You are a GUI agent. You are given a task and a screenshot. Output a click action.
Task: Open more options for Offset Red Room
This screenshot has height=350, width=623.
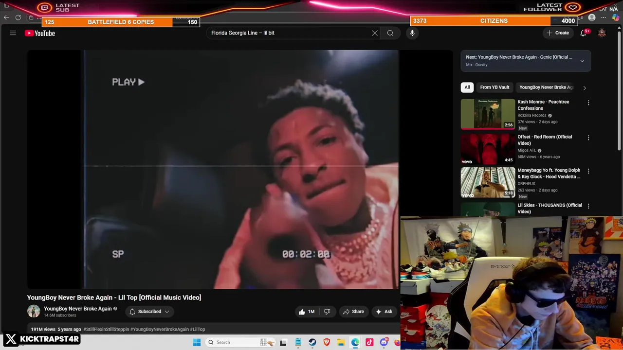click(588, 138)
